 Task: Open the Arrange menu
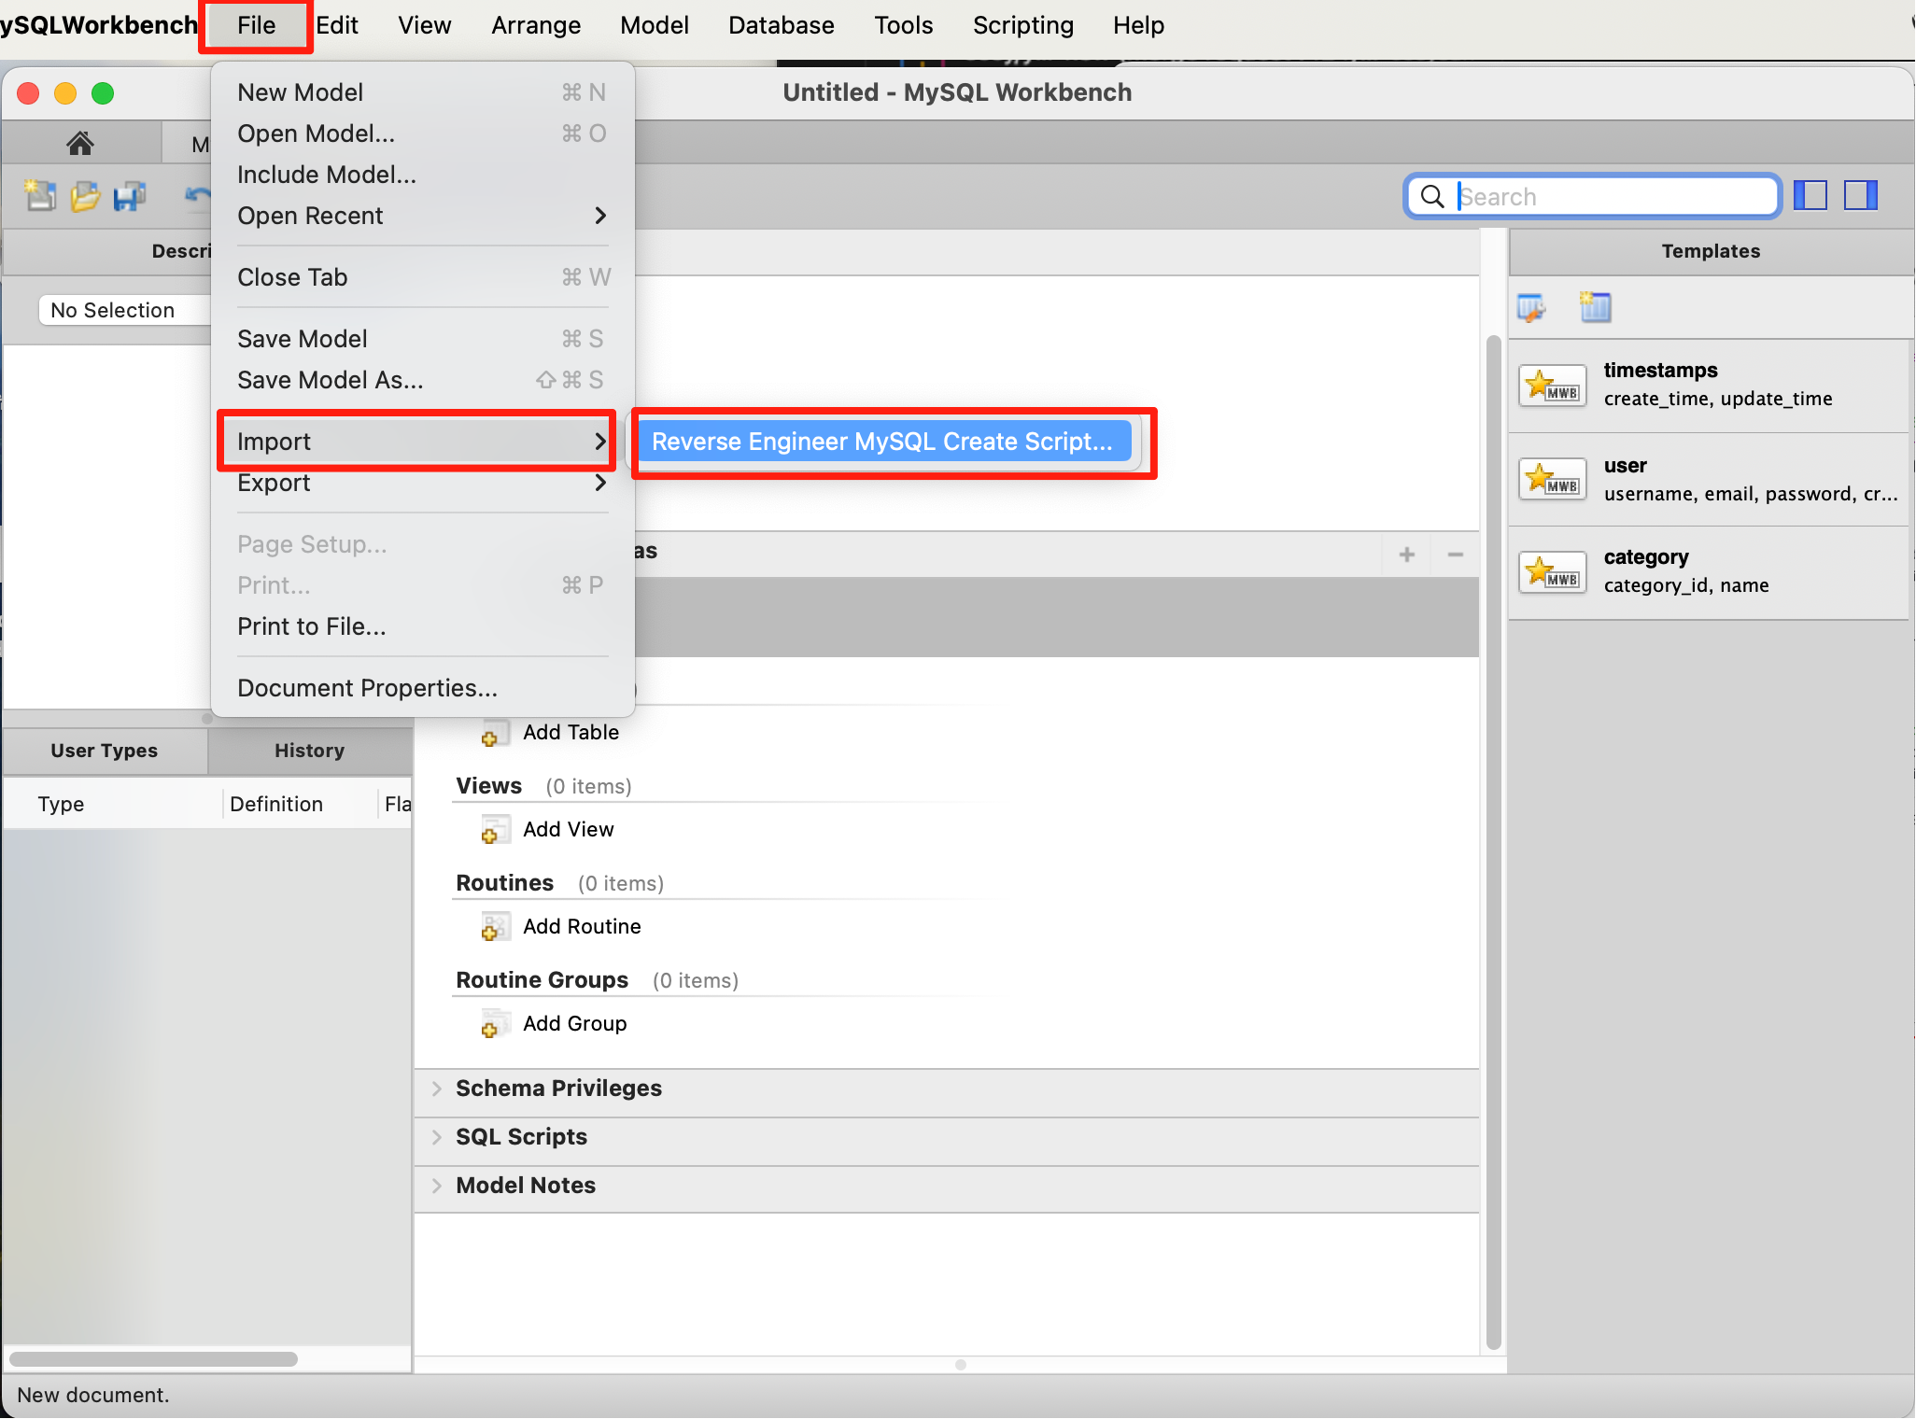pyautogui.click(x=536, y=25)
